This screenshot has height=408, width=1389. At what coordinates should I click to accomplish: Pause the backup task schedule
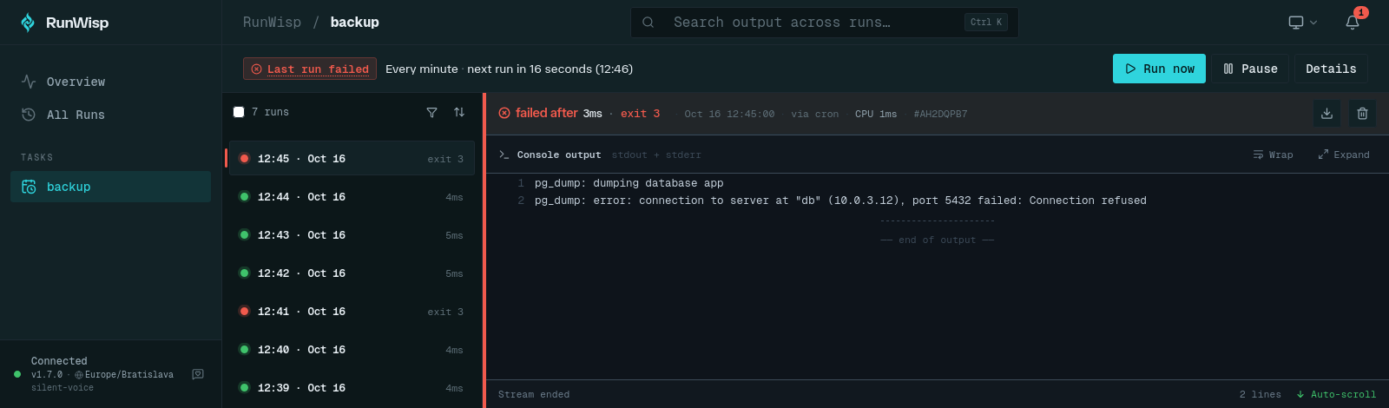pos(1250,69)
